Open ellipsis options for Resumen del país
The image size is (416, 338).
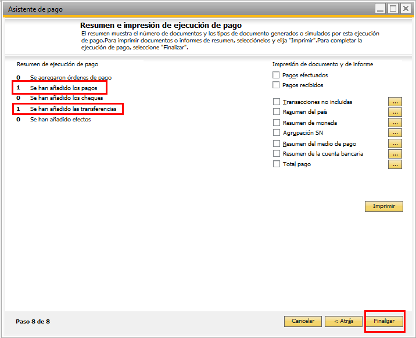(395, 112)
